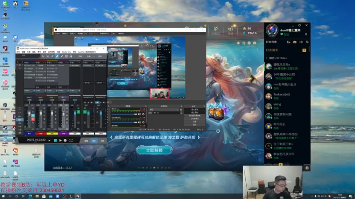
Task: Click the Studio One record button
Action: (x=65, y=140)
